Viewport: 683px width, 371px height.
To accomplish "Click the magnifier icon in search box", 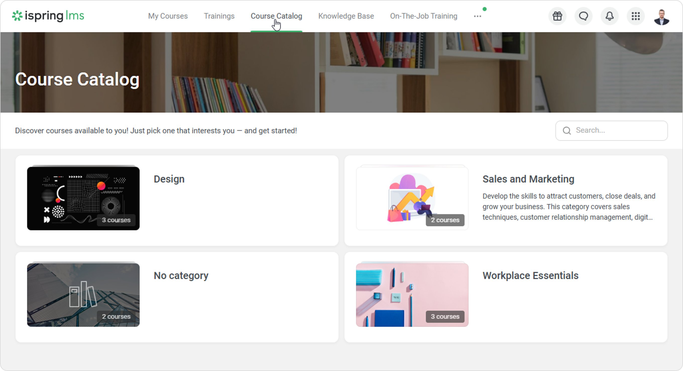I will (566, 130).
